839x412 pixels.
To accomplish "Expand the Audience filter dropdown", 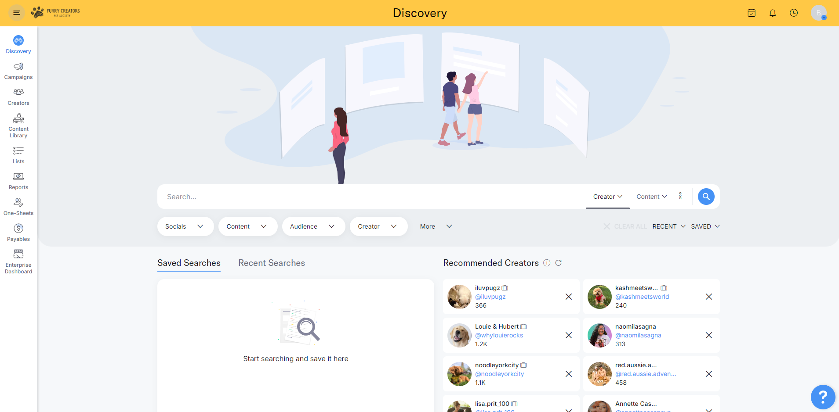I will [313, 226].
